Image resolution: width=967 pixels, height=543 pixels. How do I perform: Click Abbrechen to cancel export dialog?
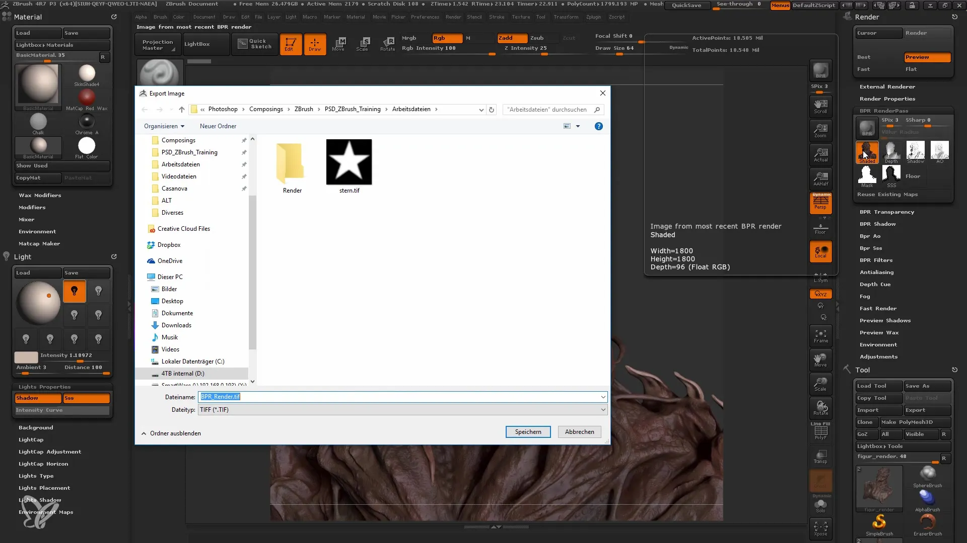[x=579, y=431]
